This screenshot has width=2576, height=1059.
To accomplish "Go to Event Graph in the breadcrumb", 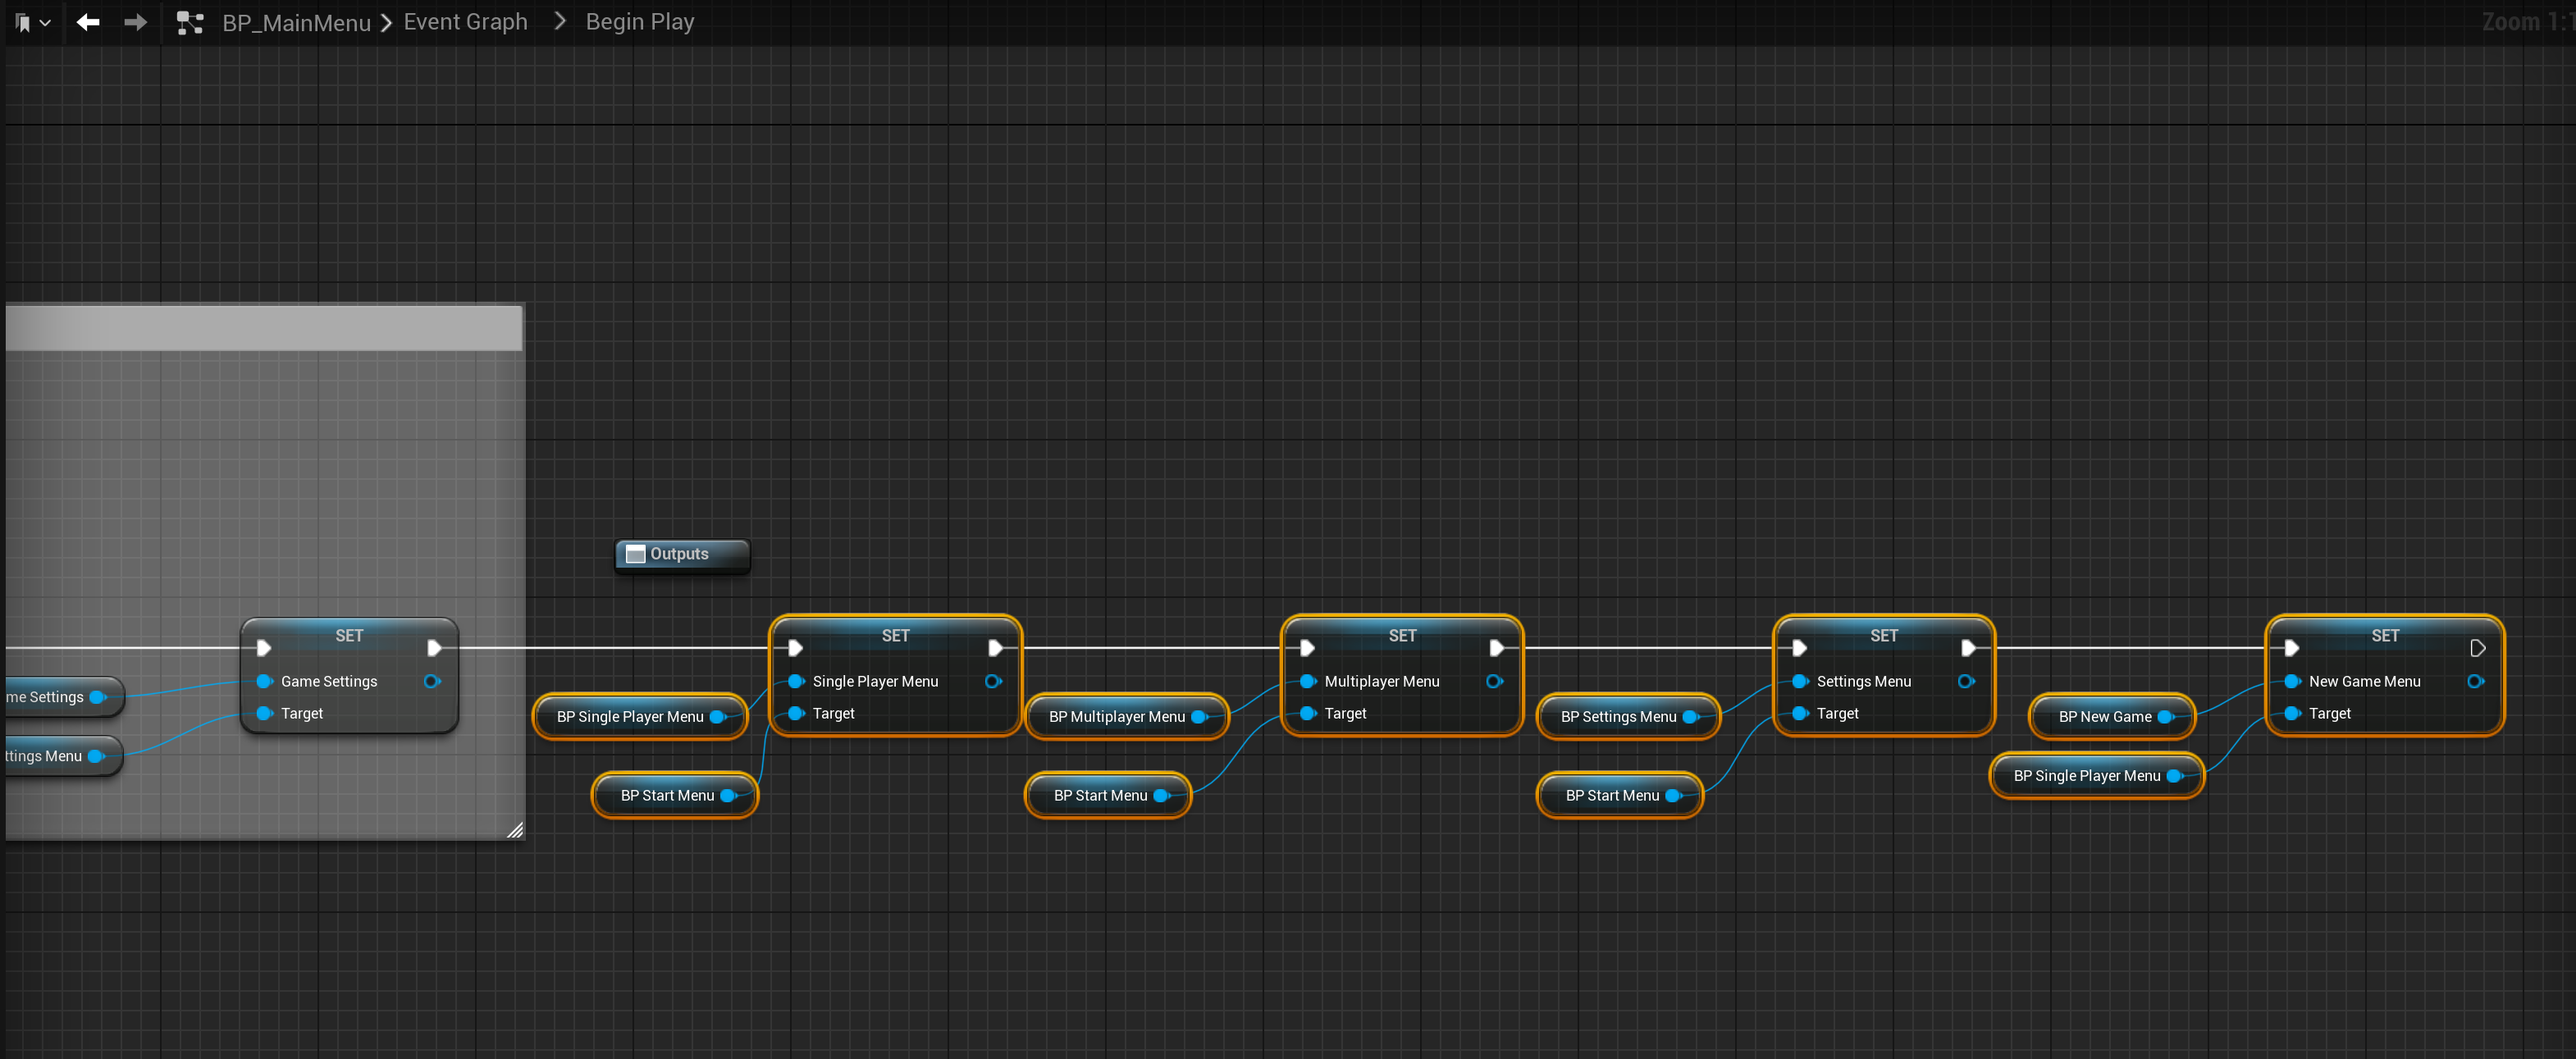I will point(465,22).
